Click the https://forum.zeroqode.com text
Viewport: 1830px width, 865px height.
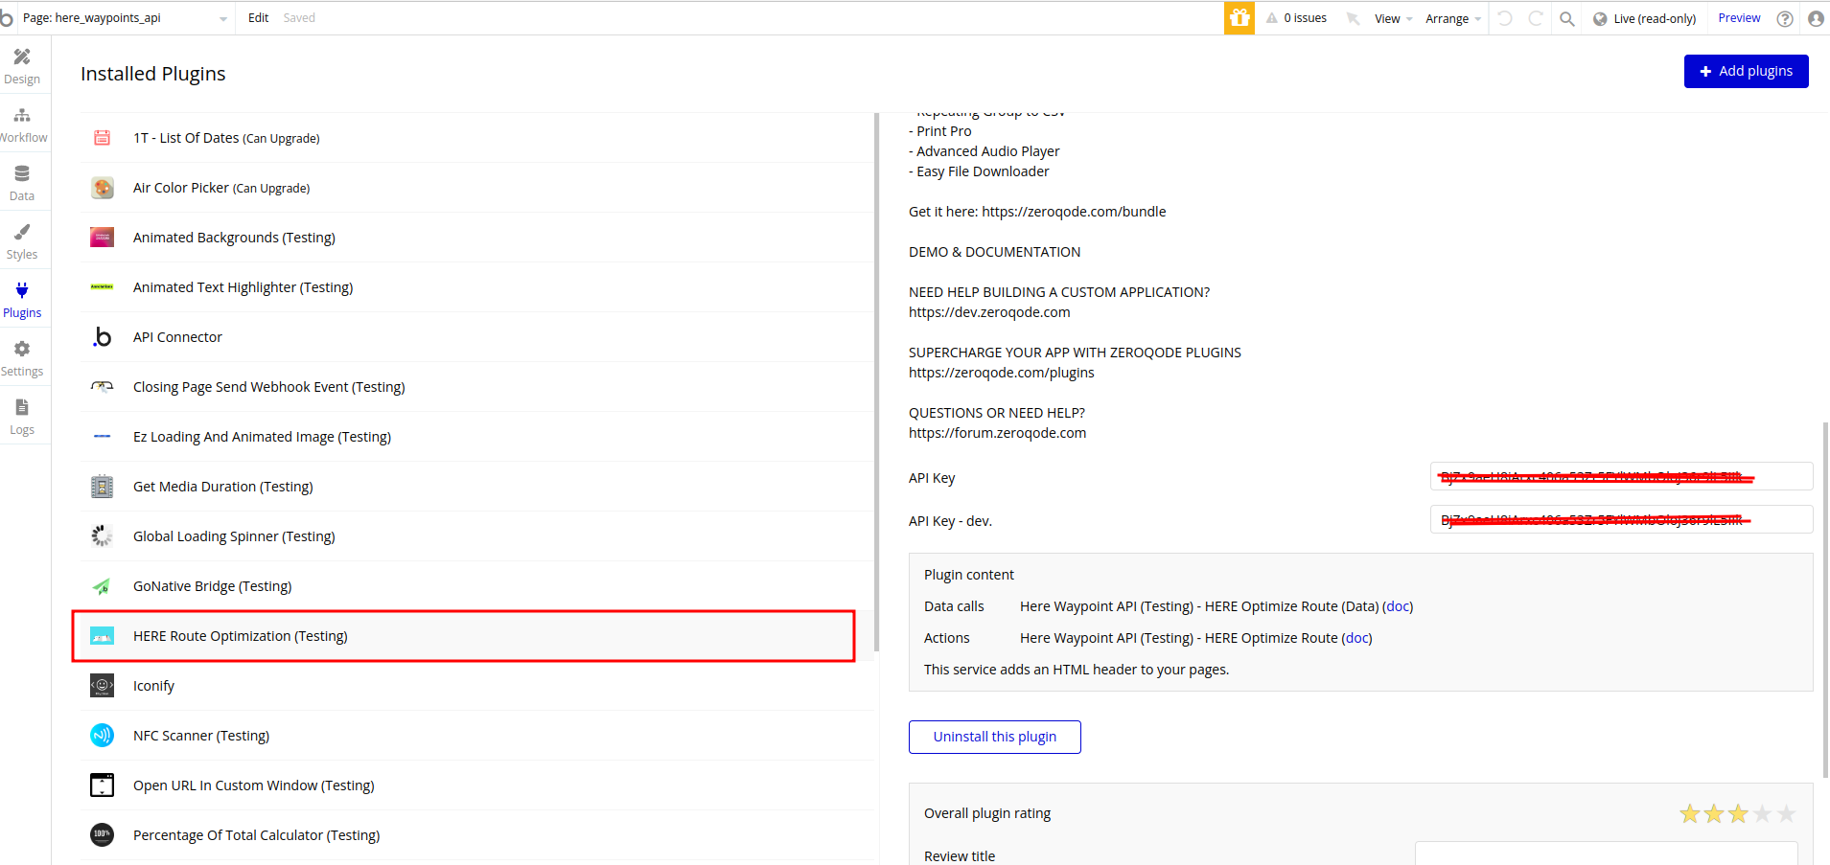pyautogui.click(x=997, y=433)
